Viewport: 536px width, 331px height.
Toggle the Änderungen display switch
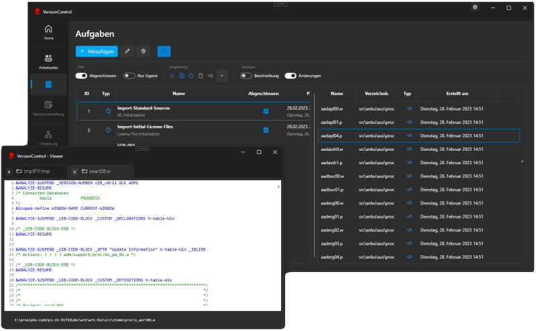click(x=290, y=76)
